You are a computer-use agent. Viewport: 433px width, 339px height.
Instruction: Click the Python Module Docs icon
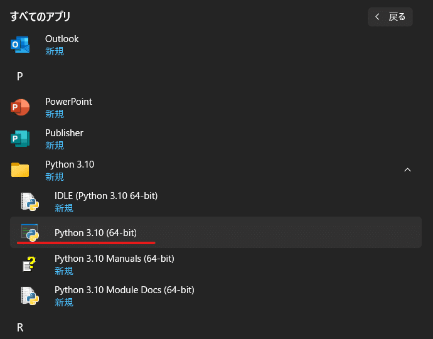[x=30, y=296]
